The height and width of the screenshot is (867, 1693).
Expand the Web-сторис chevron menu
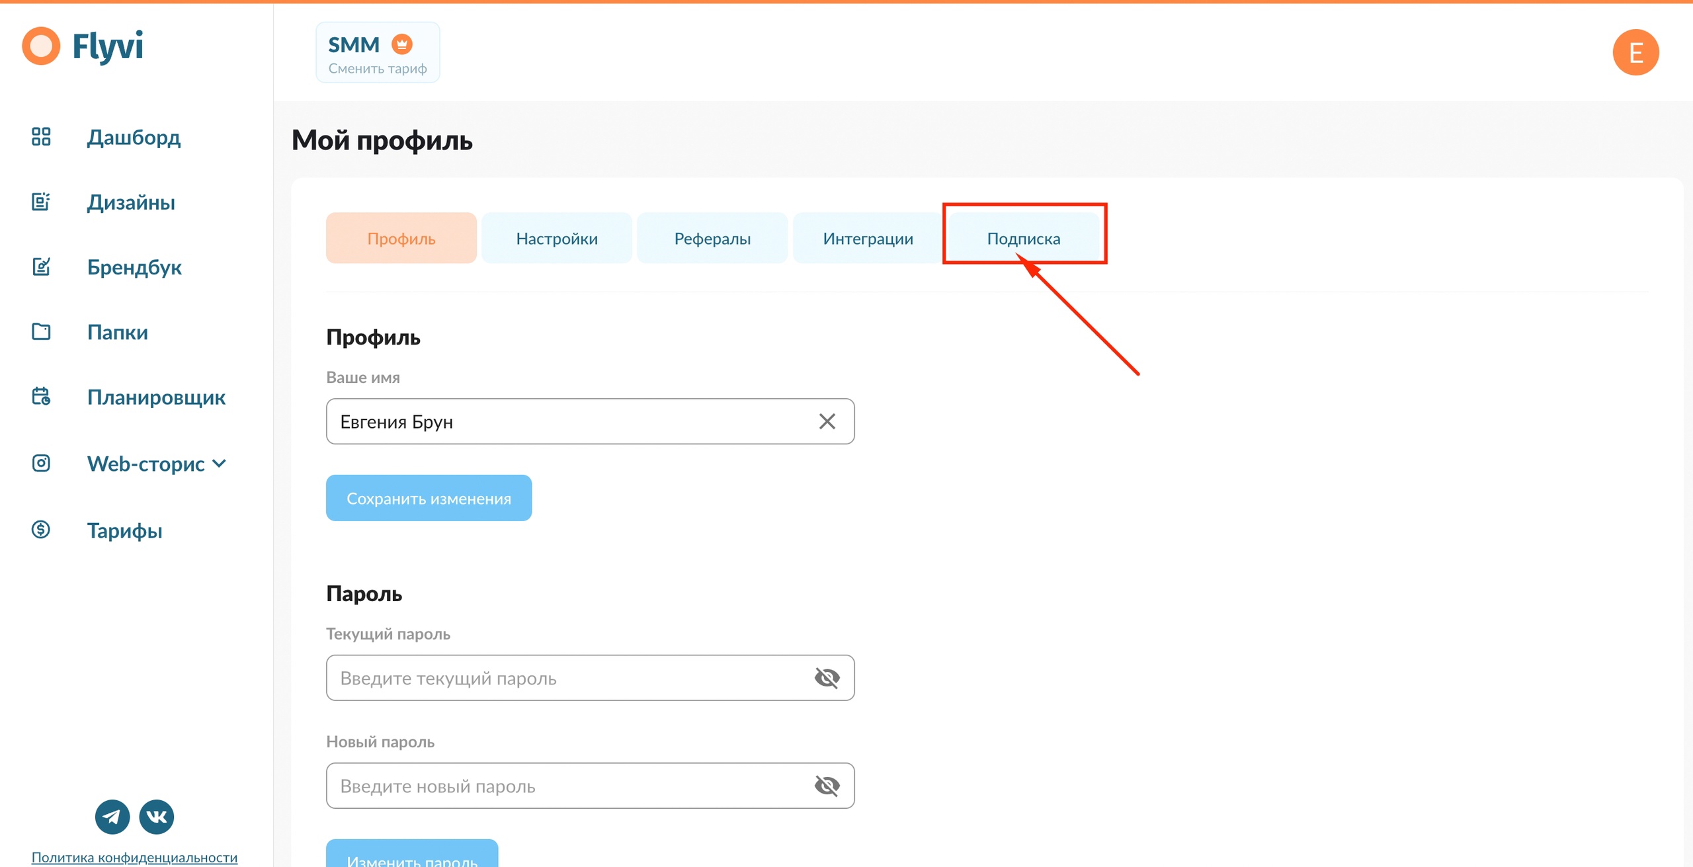(220, 464)
